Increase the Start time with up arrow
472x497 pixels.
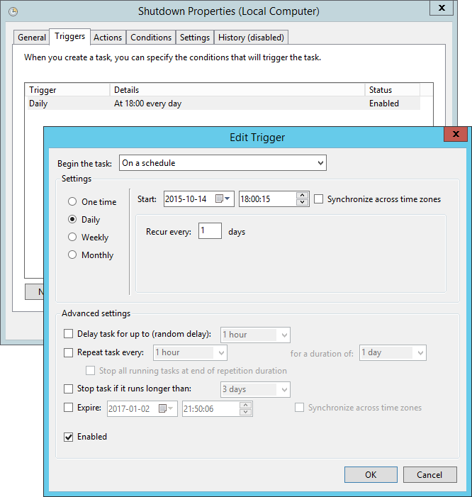click(303, 196)
